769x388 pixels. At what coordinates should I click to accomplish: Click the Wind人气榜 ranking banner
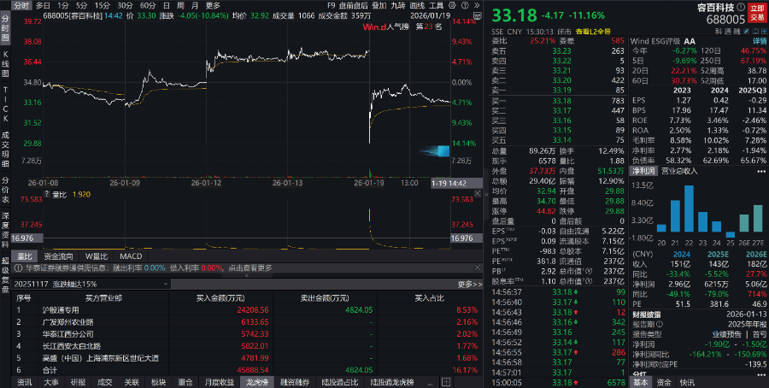point(402,27)
